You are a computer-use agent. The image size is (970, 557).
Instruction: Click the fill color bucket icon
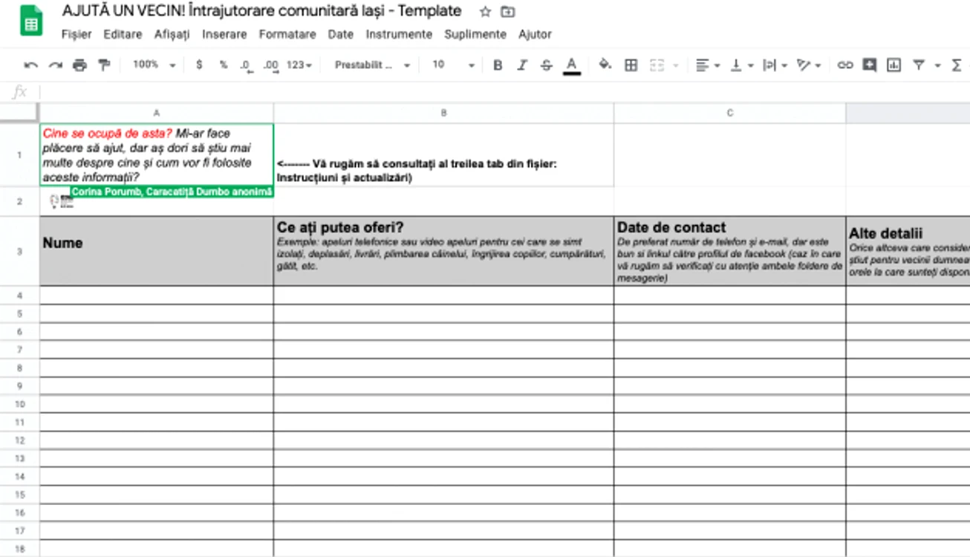[605, 65]
